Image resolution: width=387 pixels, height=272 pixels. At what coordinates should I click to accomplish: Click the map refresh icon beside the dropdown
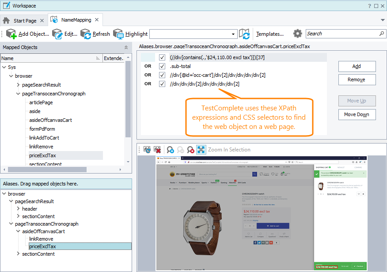coord(244,34)
